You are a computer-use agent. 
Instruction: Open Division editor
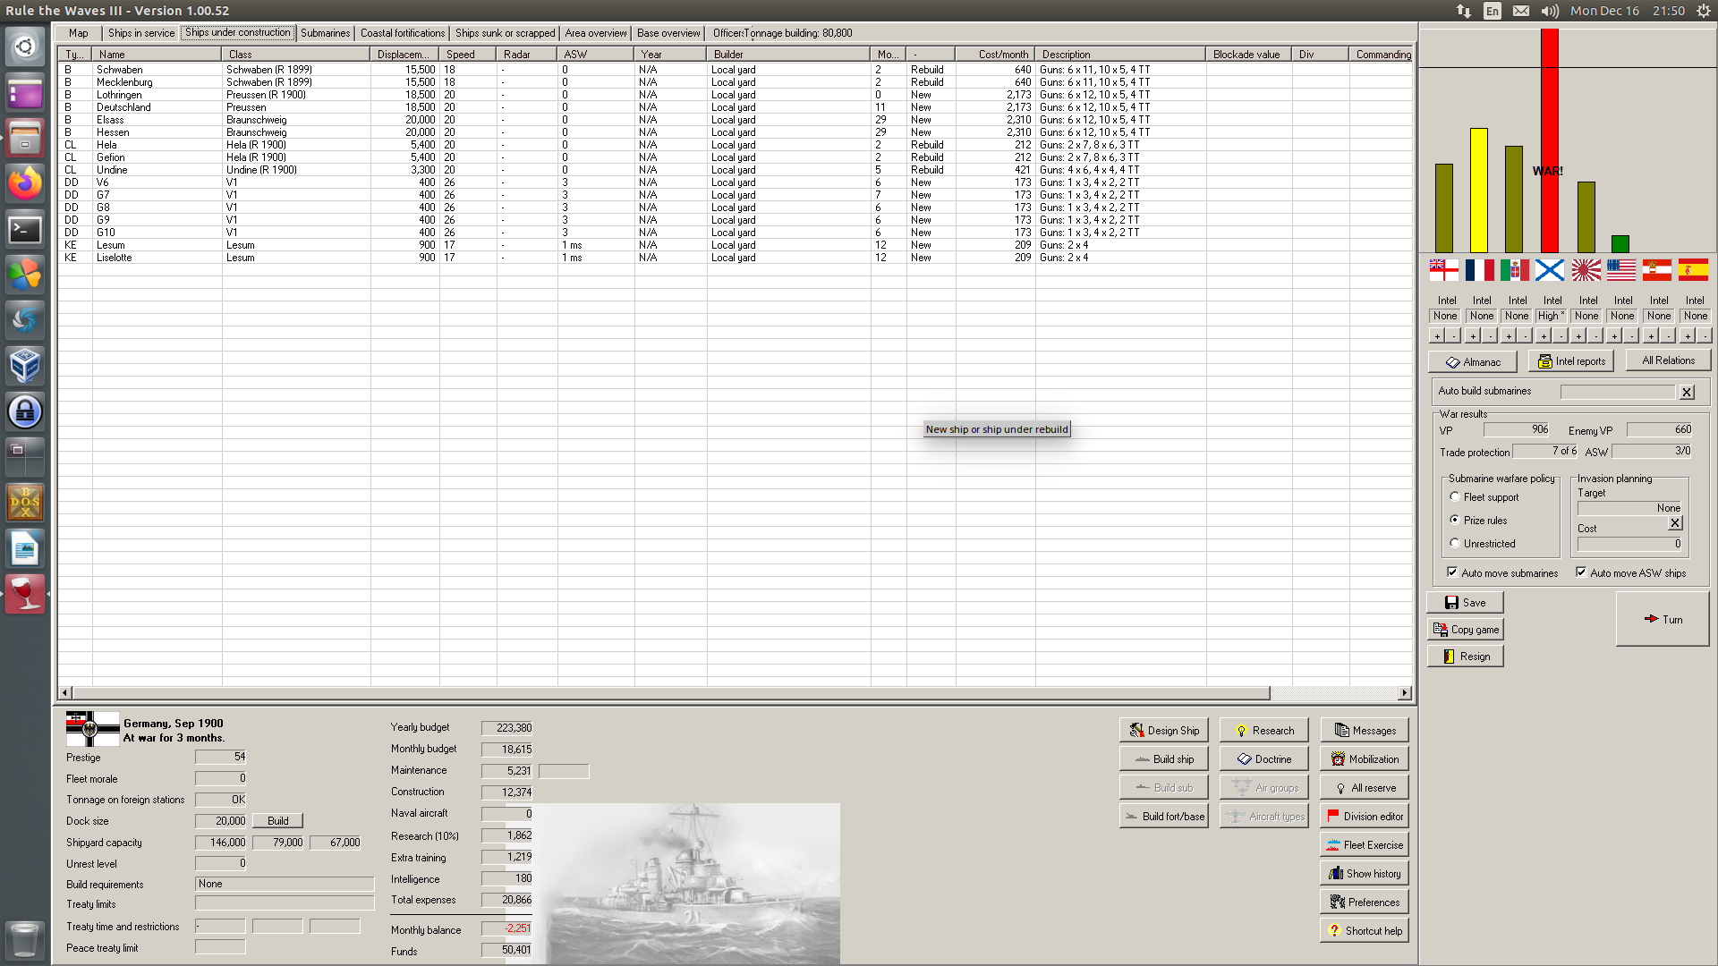pos(1364,817)
